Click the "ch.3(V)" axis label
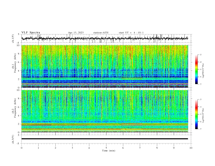This screenshot has height=166, width=215. (x=13, y=139)
